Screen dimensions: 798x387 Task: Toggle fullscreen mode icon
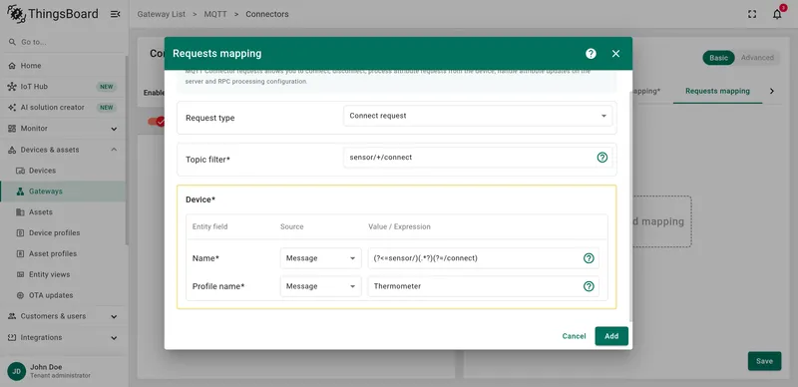tap(752, 14)
